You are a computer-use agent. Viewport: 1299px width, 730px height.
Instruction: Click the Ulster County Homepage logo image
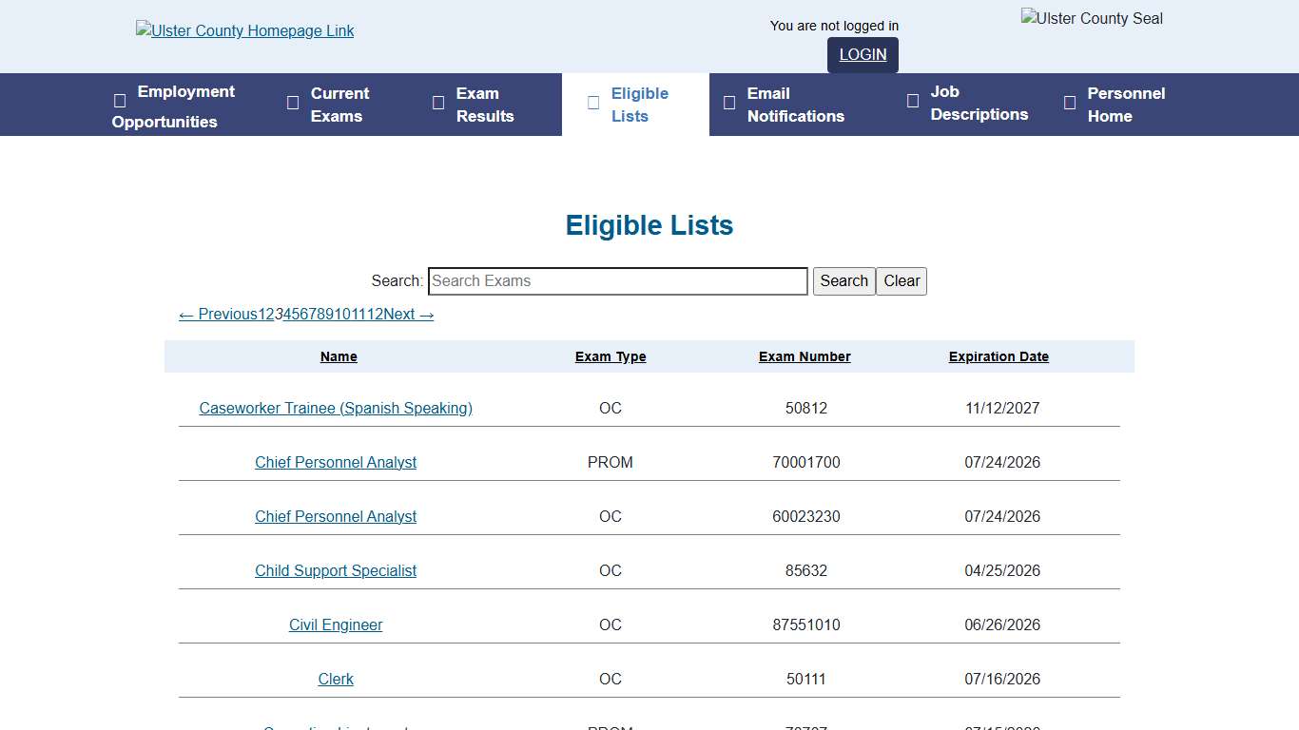click(x=244, y=30)
